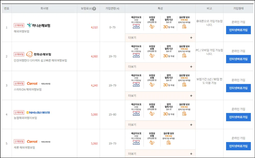Screen dimensions: 255x158
Task: Click the premium help question mark icon
Action: click(94, 8)
